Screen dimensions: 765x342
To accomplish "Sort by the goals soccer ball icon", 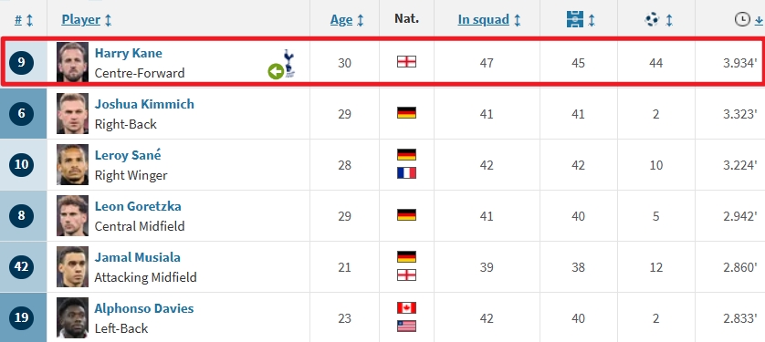I will pyautogui.click(x=652, y=20).
